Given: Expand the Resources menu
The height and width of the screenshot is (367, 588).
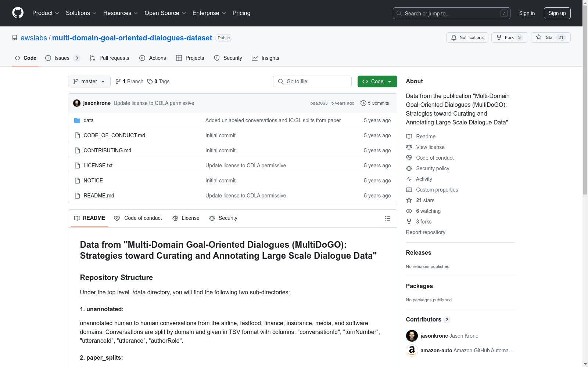Looking at the screenshot, I should pyautogui.click(x=121, y=13).
